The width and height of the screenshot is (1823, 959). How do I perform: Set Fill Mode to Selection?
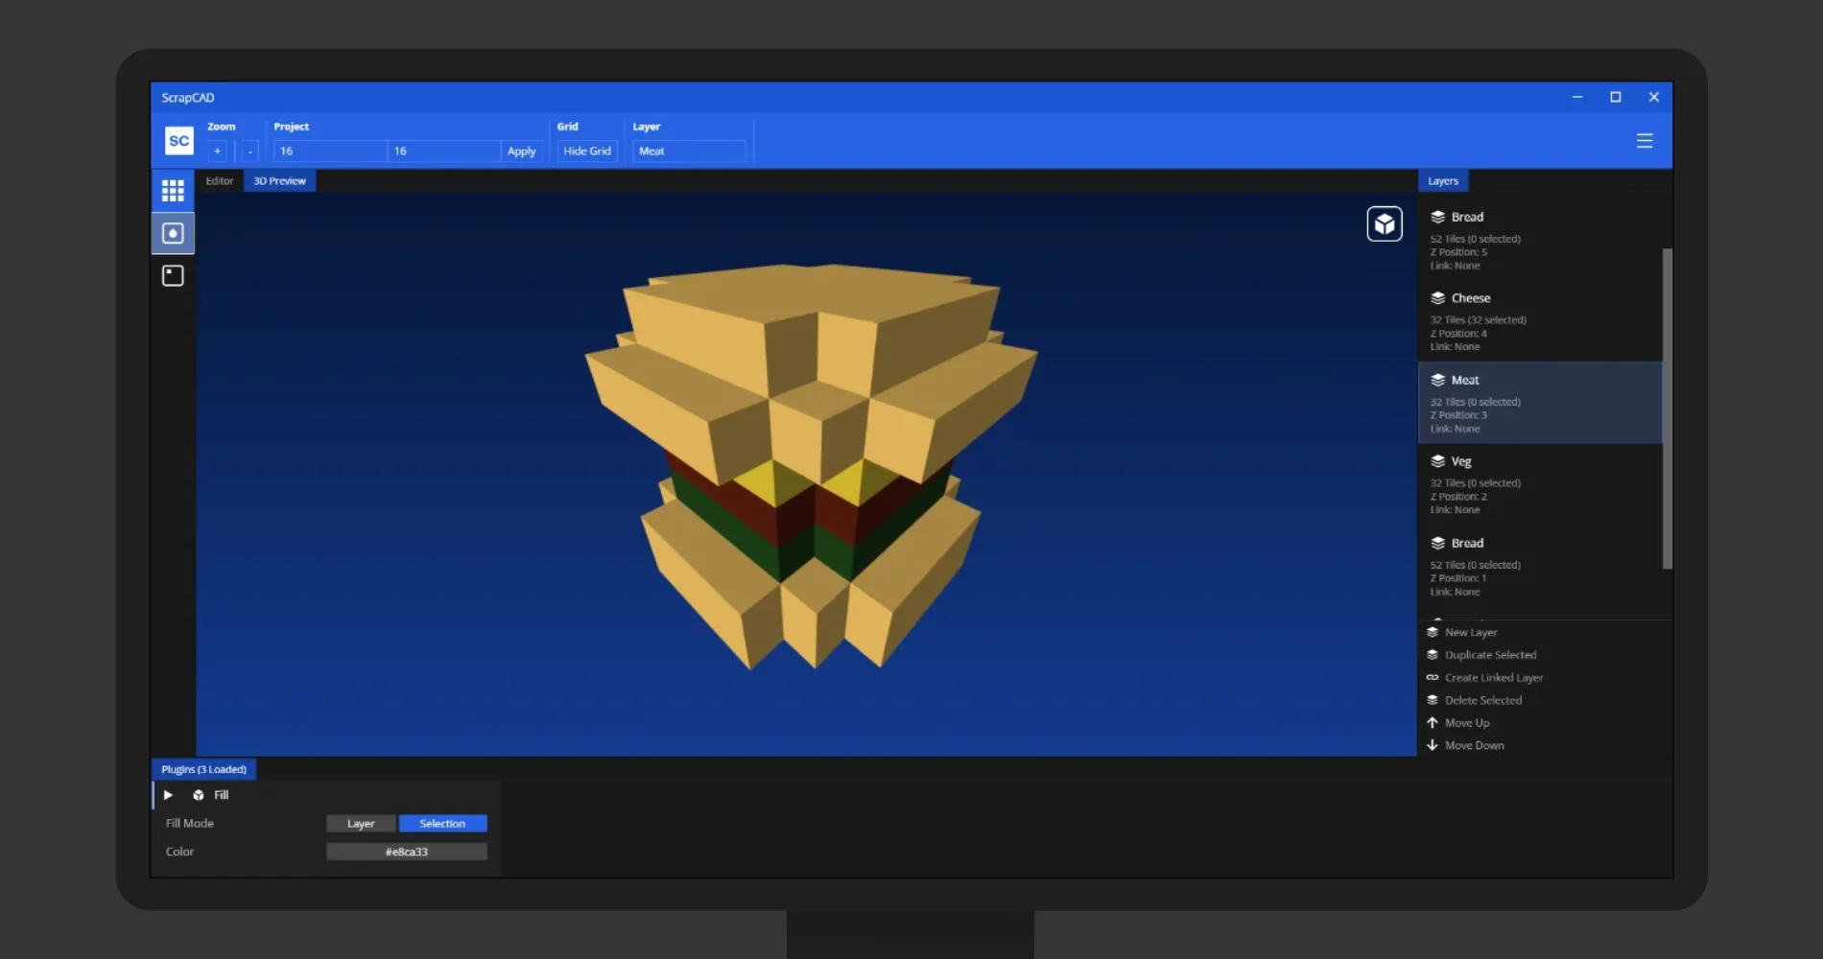[x=442, y=824]
